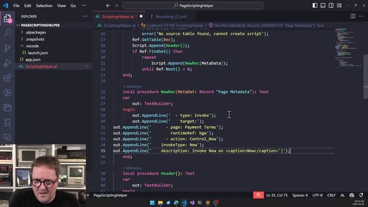368x207 pixels.
Task: Open editor more actions ellipsis
Action: click(361, 16)
